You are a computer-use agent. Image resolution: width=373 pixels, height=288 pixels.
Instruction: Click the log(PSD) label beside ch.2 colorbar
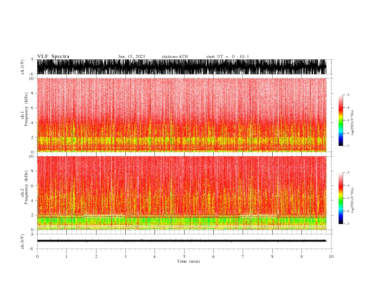tap(352, 200)
